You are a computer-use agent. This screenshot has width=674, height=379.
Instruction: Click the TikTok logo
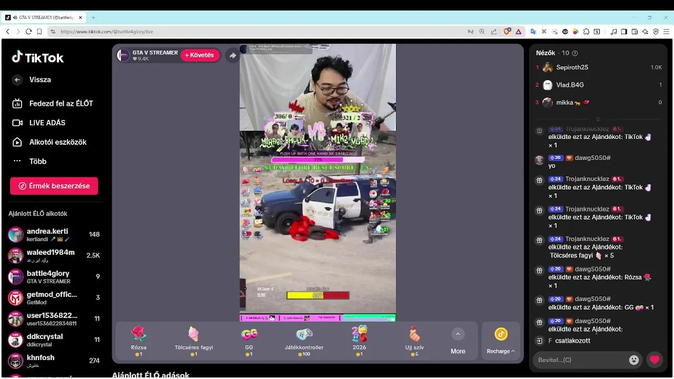pos(38,57)
